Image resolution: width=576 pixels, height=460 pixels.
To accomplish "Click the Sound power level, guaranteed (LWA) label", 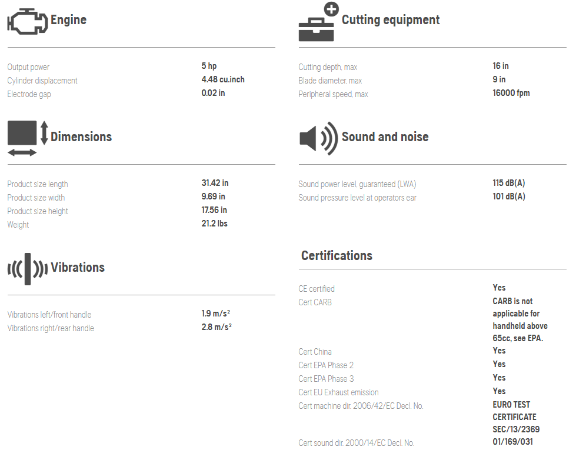I will coord(357,185).
